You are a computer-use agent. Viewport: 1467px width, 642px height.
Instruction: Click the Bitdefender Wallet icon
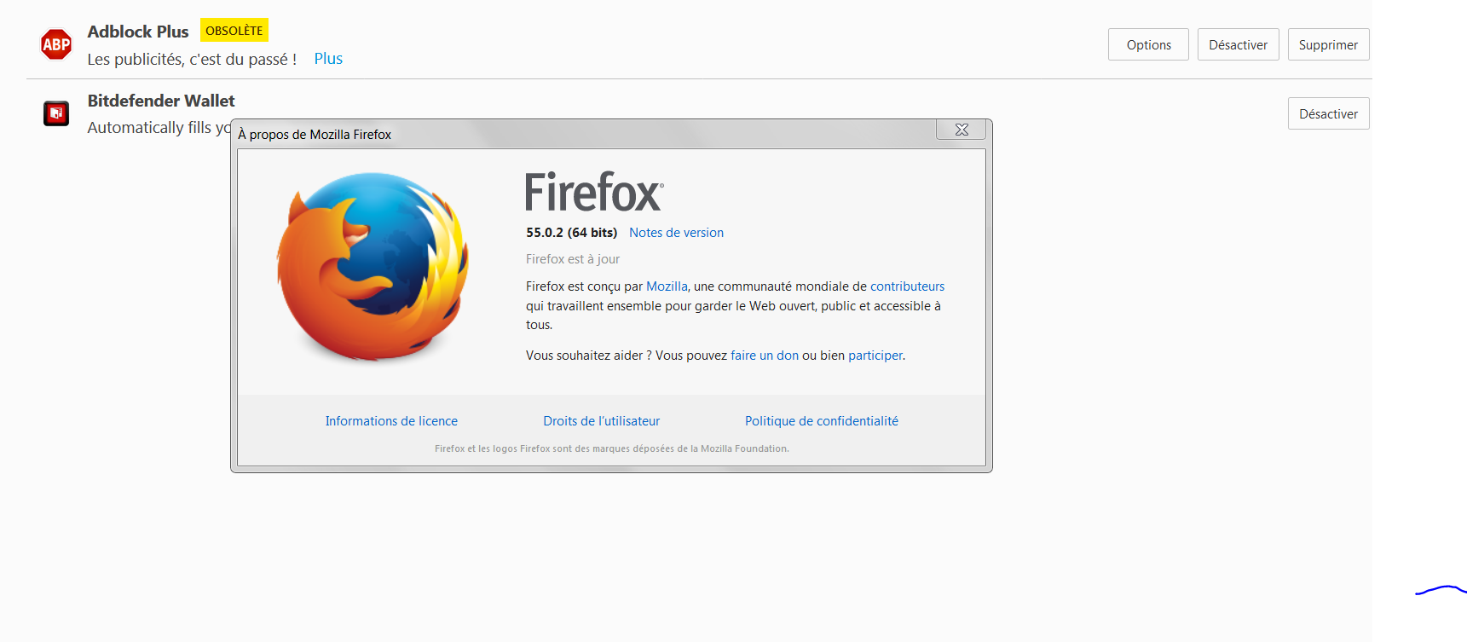point(56,113)
